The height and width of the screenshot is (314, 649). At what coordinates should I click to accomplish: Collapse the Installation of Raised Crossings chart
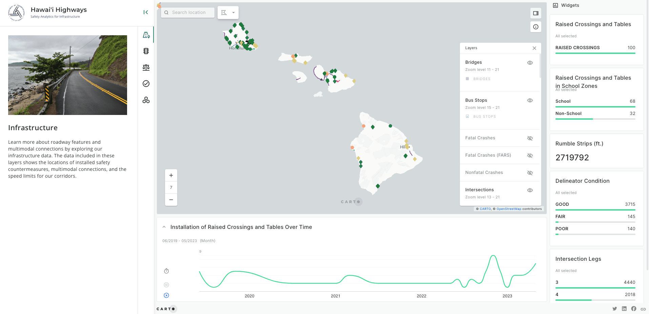tap(164, 227)
